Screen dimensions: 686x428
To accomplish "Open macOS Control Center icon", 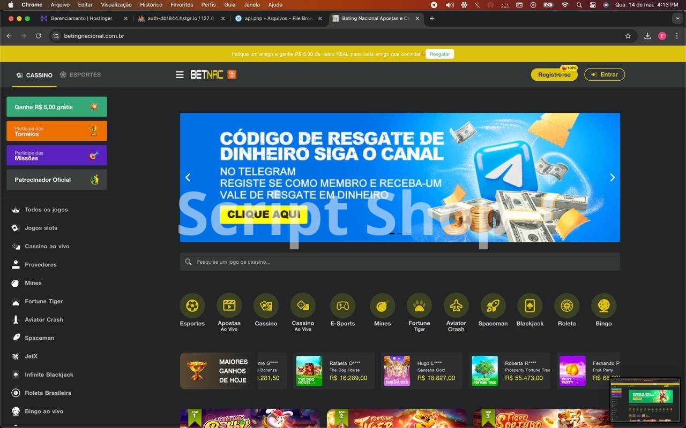I will tap(593, 5).
